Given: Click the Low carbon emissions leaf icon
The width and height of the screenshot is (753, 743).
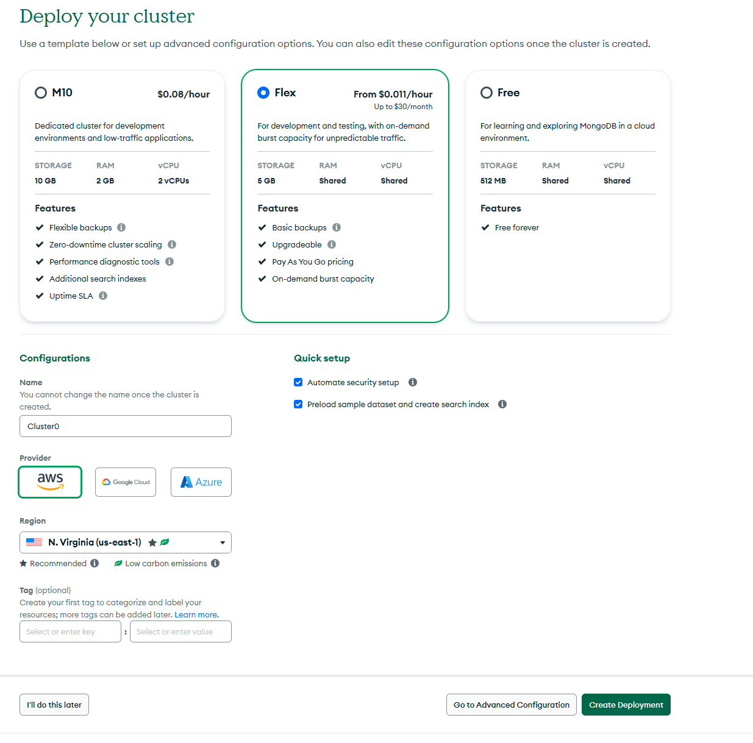Looking at the screenshot, I should point(118,563).
